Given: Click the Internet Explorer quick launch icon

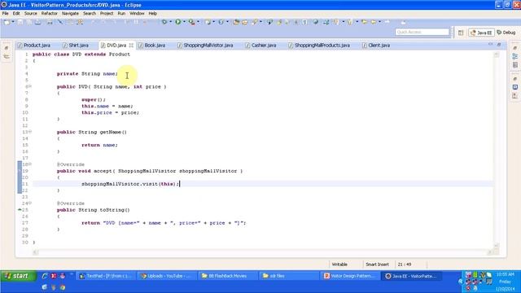Looking at the screenshot, I should (x=45, y=276).
